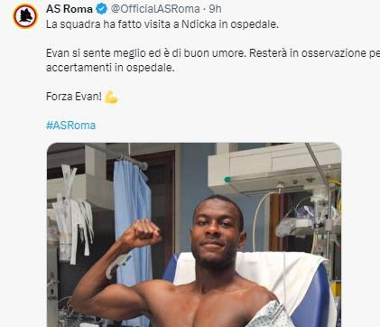The image size is (380, 327).
Task: Open the #ASRoma hashtag
Action: tap(71, 125)
